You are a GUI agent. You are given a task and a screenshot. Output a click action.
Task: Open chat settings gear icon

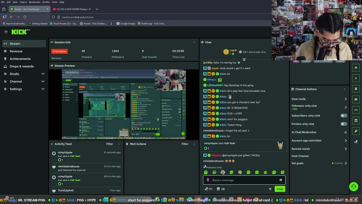(270, 189)
